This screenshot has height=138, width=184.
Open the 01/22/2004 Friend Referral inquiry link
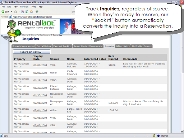coord(40,88)
